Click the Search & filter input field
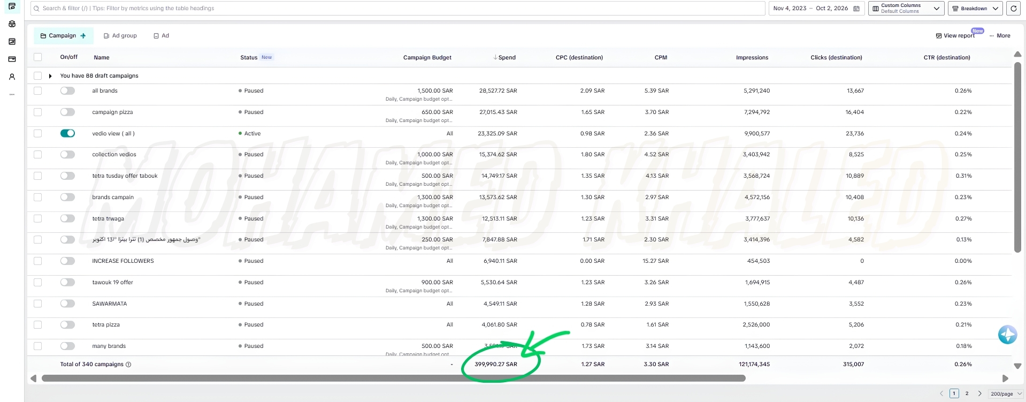1026x402 pixels. (x=398, y=9)
